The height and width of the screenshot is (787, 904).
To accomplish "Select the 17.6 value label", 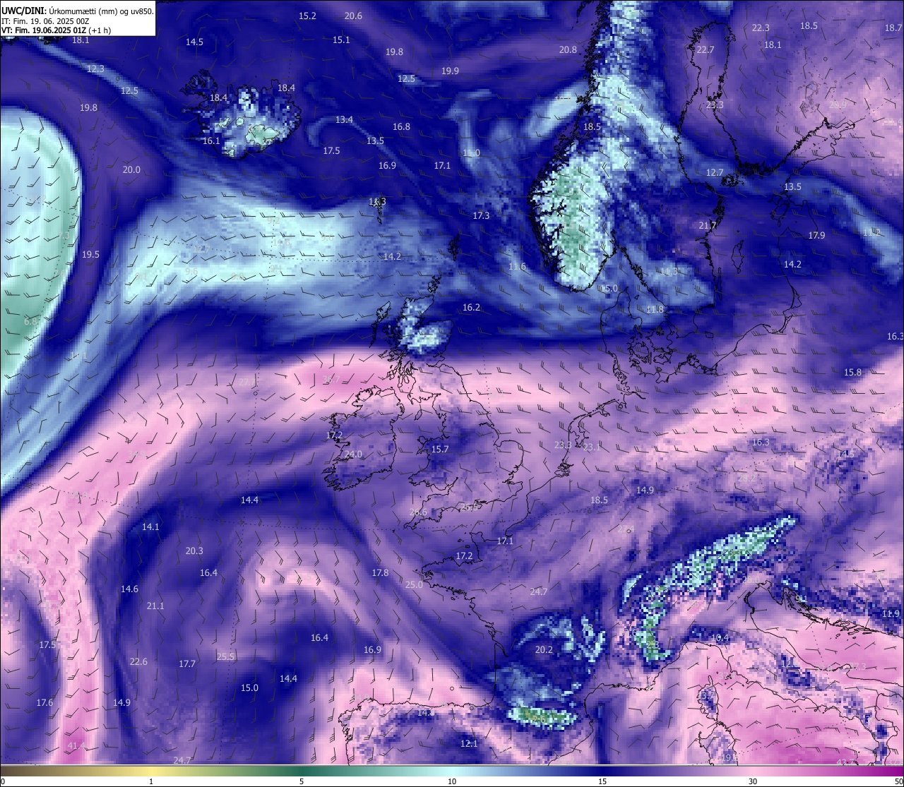I will pyautogui.click(x=44, y=702).
